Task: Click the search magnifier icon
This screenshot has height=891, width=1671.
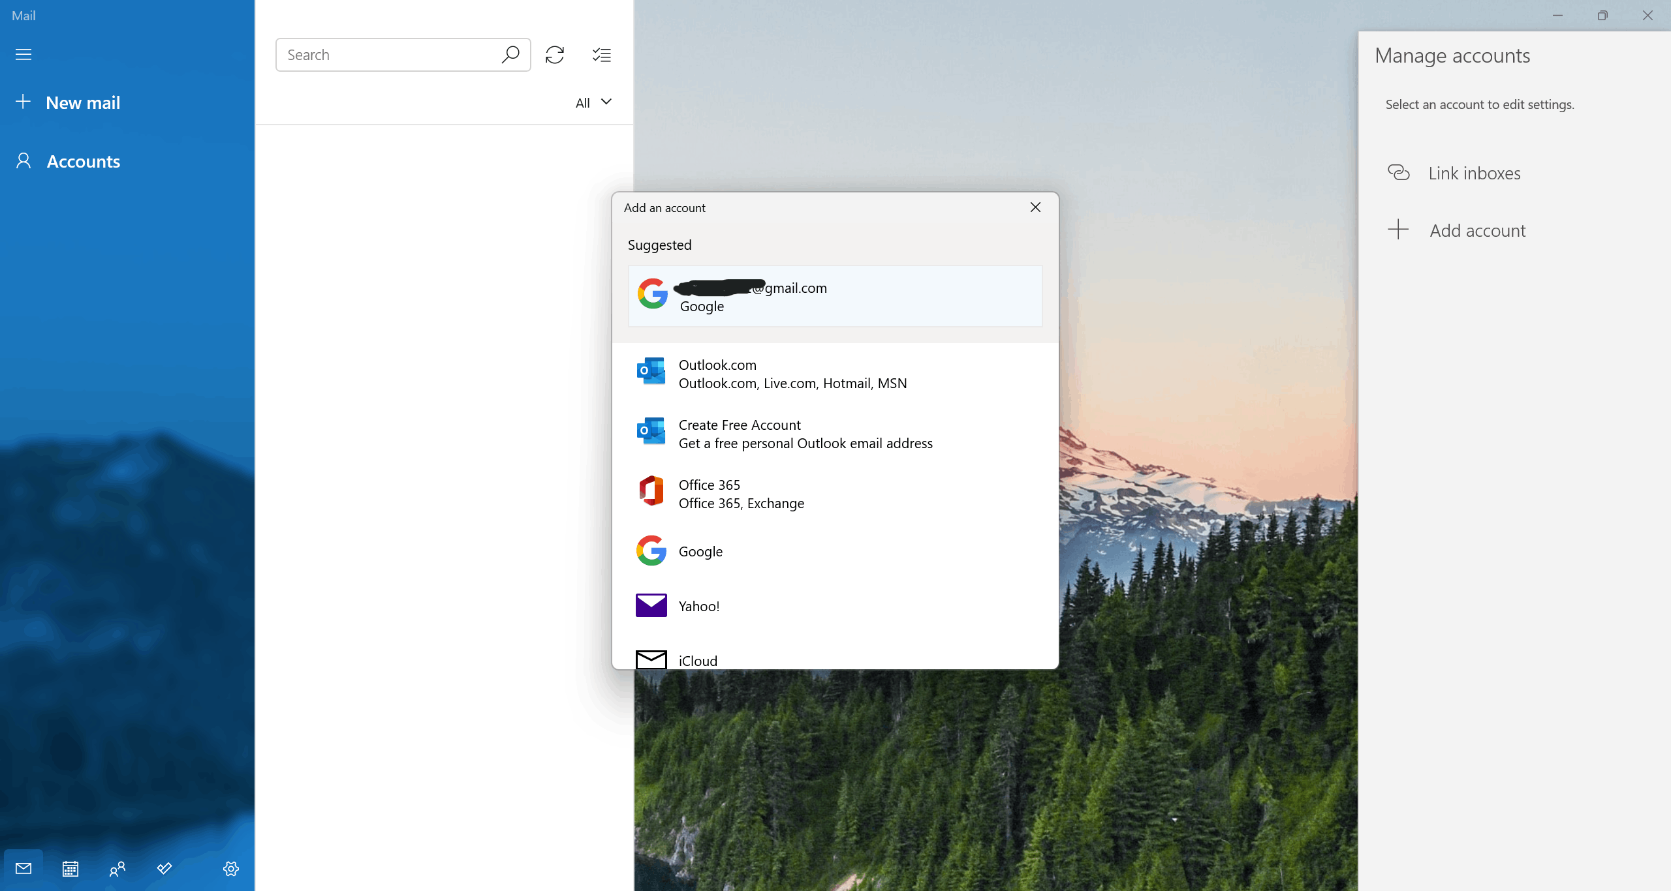Action: point(510,55)
